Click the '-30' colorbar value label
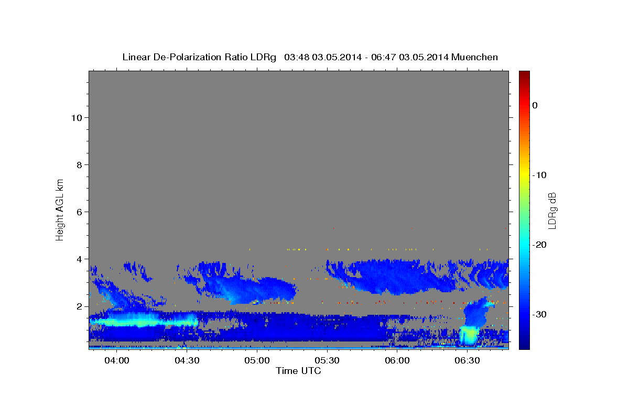The height and width of the screenshot is (419, 629). [x=539, y=314]
